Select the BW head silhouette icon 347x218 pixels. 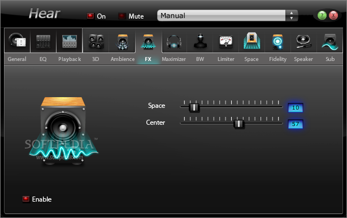(x=200, y=41)
